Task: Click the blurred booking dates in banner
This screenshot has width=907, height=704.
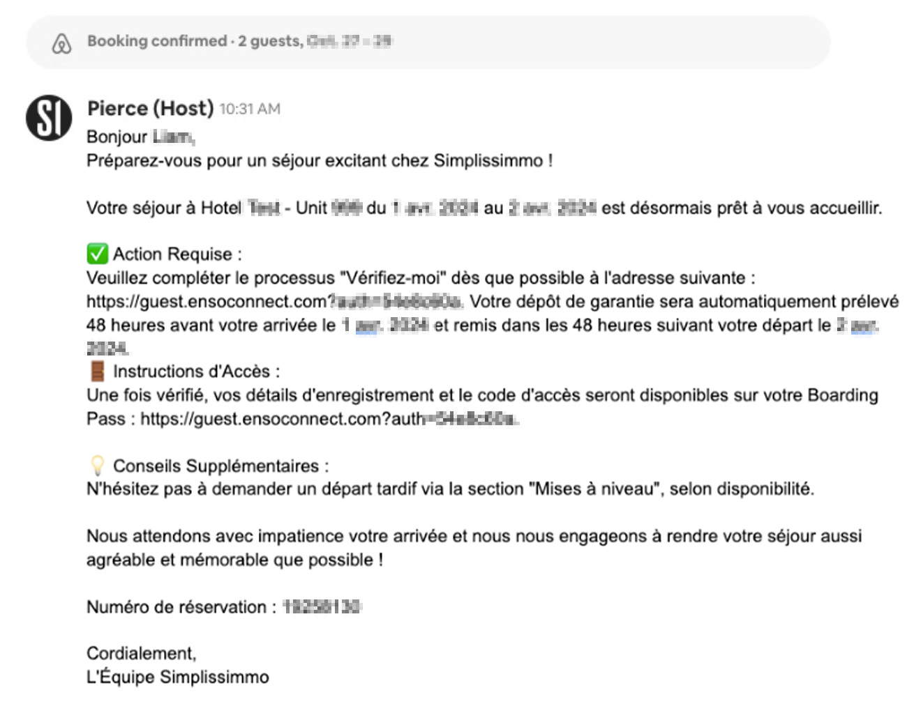Action: click(x=350, y=41)
